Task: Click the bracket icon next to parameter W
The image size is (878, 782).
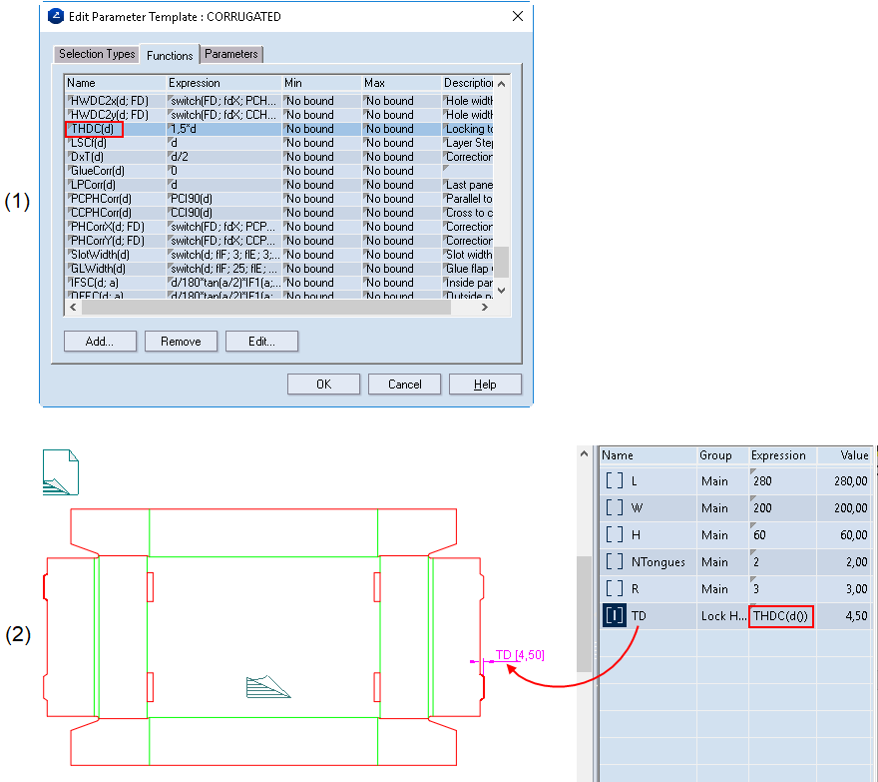Action: 615,507
